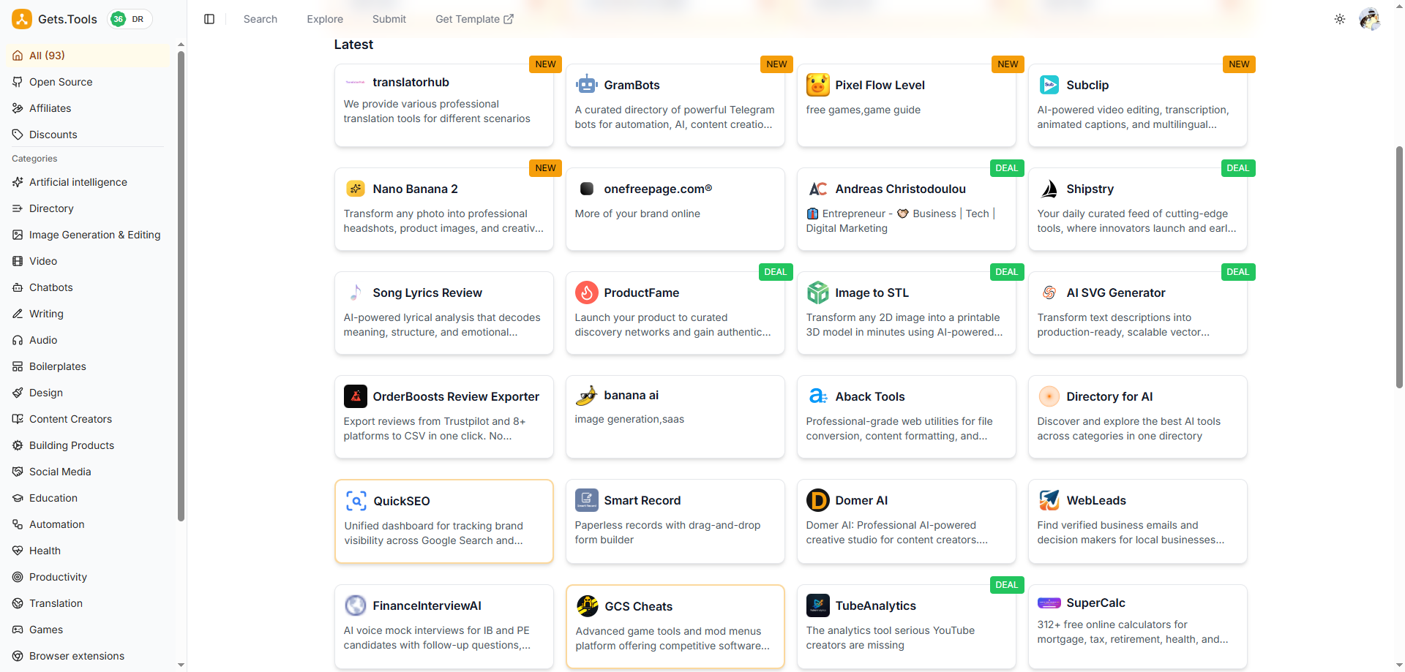Open the user profile avatar

[1369, 19]
